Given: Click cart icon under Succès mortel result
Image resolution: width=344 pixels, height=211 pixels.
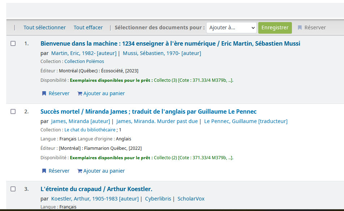Looking at the screenshot, I should pyautogui.click(x=80, y=171).
